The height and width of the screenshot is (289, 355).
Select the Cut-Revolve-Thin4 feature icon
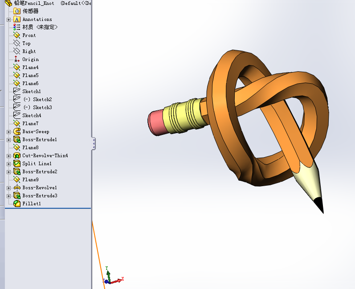pyautogui.click(x=17, y=155)
